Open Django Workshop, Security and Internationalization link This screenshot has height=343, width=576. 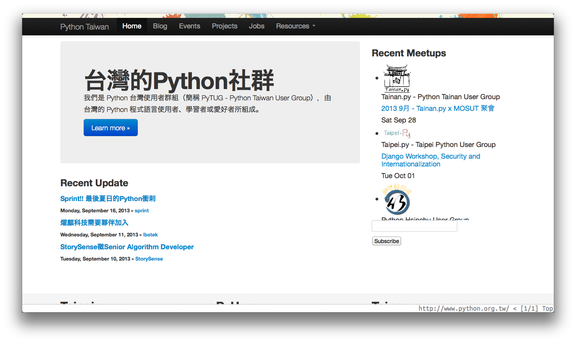click(x=431, y=160)
